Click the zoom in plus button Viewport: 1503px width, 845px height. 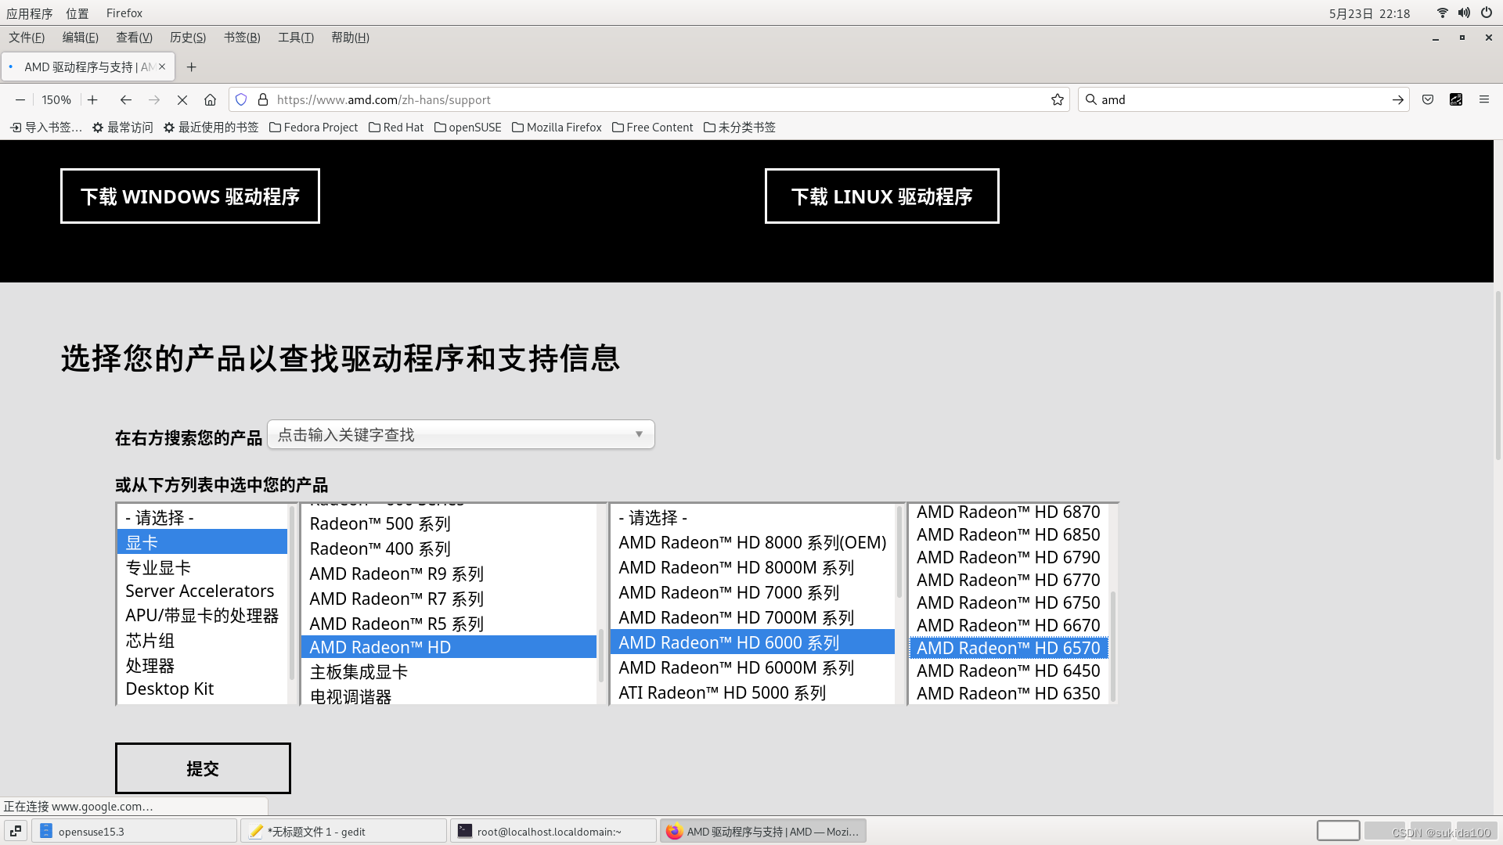point(92,99)
